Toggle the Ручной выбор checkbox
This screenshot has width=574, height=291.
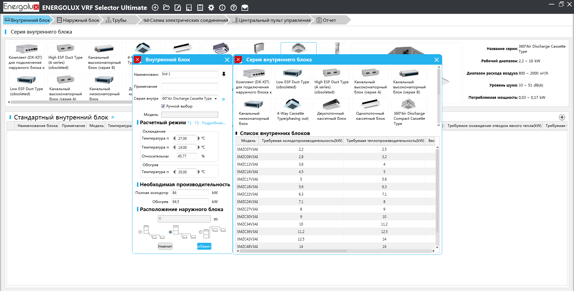(163, 106)
